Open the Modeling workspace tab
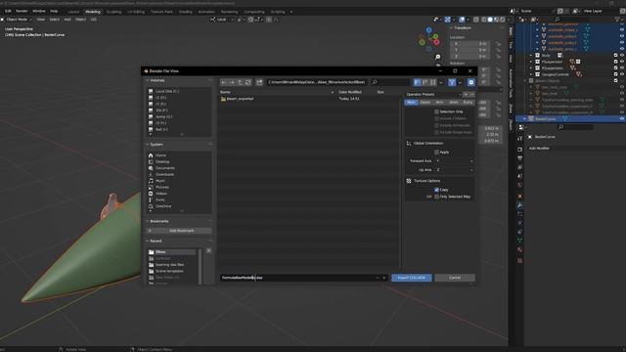626x352 pixels. pos(93,12)
